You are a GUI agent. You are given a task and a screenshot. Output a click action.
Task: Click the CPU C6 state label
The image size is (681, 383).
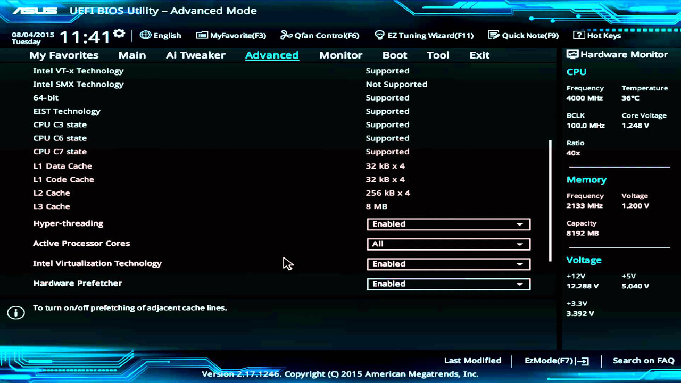coord(60,138)
